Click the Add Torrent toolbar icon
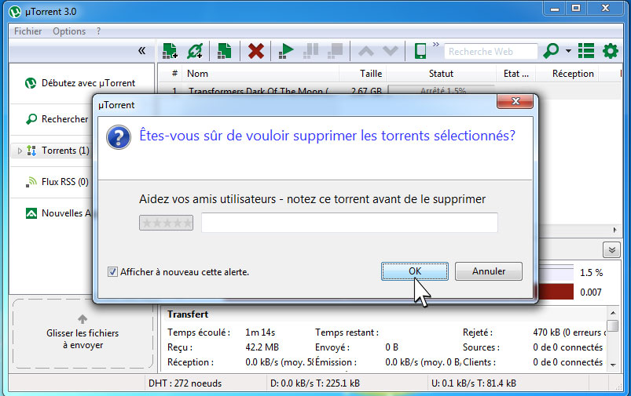The height and width of the screenshot is (396, 631). click(170, 51)
